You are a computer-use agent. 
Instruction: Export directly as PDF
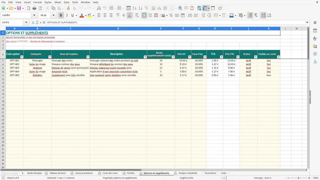[29, 8]
